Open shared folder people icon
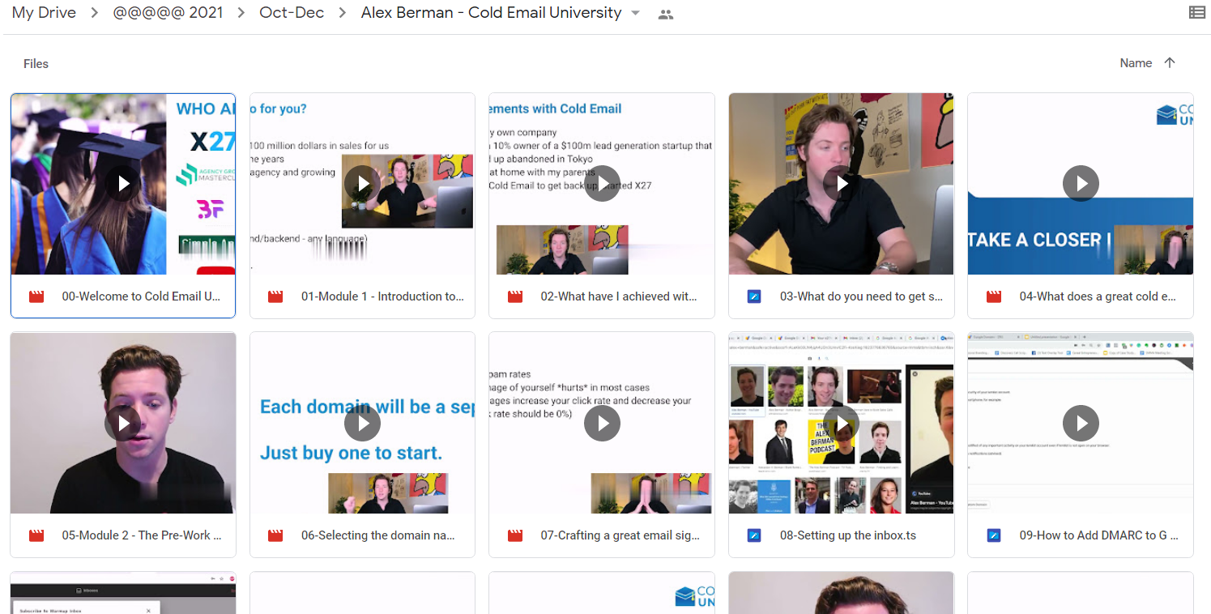The height and width of the screenshot is (614, 1211). (x=666, y=14)
